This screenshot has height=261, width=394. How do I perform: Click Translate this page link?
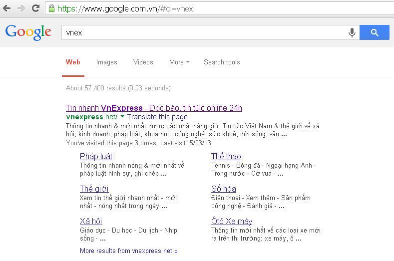pos(157,117)
